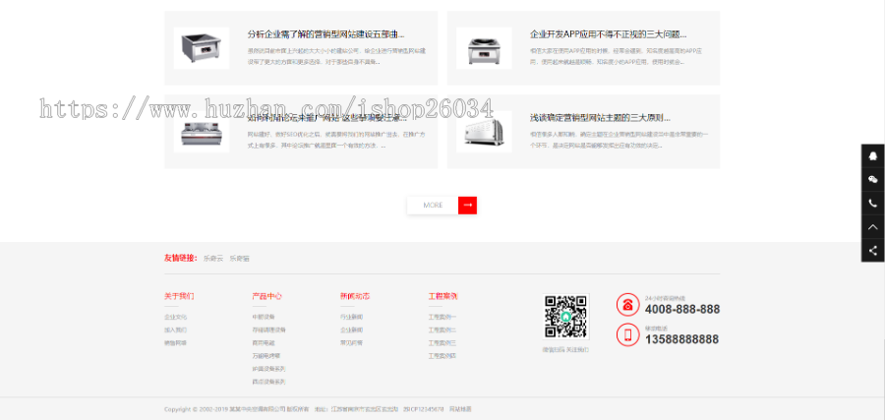The width and height of the screenshot is (885, 420).
Task: Open third link under 关于我们
Action: tap(176, 343)
